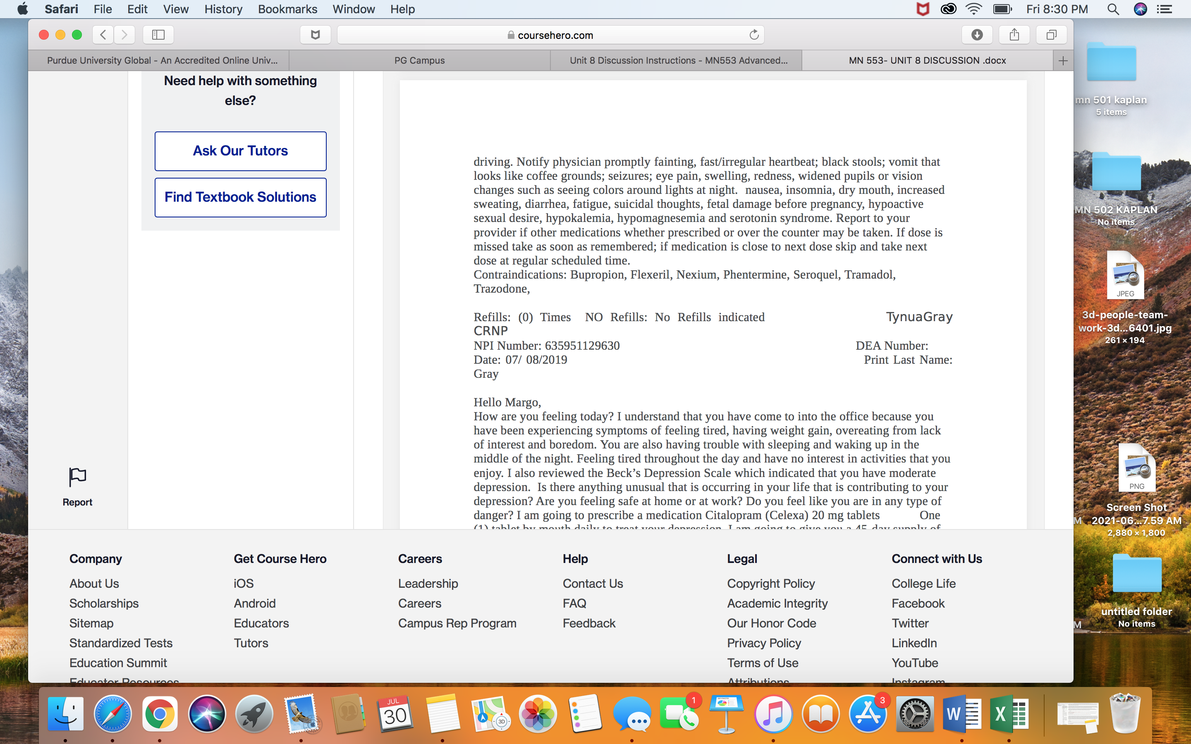The width and height of the screenshot is (1191, 744).
Task: Open Notes from the Dock
Action: coord(442,714)
